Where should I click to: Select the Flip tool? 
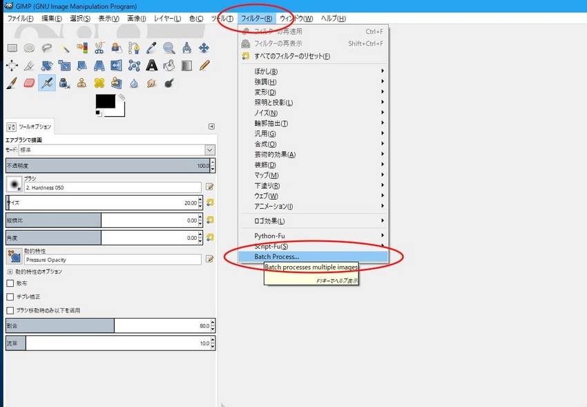coord(117,66)
